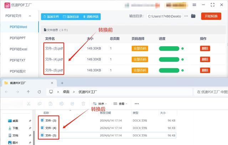Click the cut scissors icon in Explorer toolbar
The height and width of the screenshot is (145, 228).
click(x=28, y=104)
